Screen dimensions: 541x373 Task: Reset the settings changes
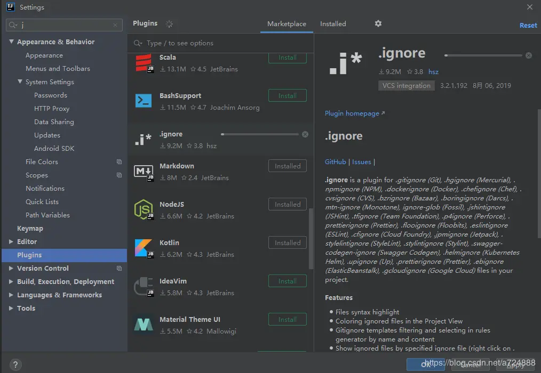tap(528, 25)
